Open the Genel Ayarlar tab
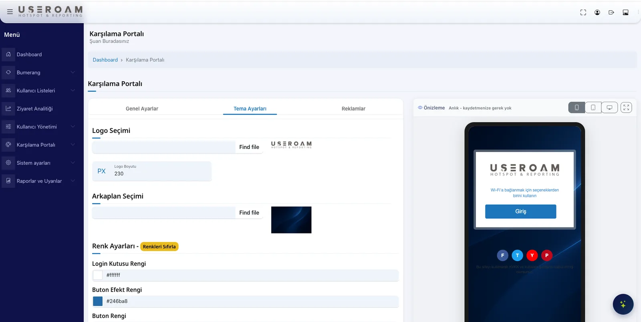641x322 pixels. point(142,109)
